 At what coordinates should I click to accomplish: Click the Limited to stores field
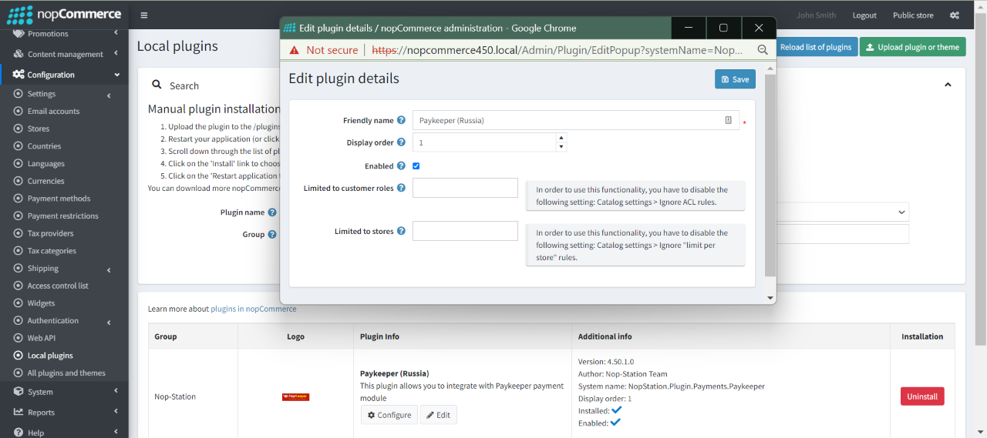click(465, 231)
